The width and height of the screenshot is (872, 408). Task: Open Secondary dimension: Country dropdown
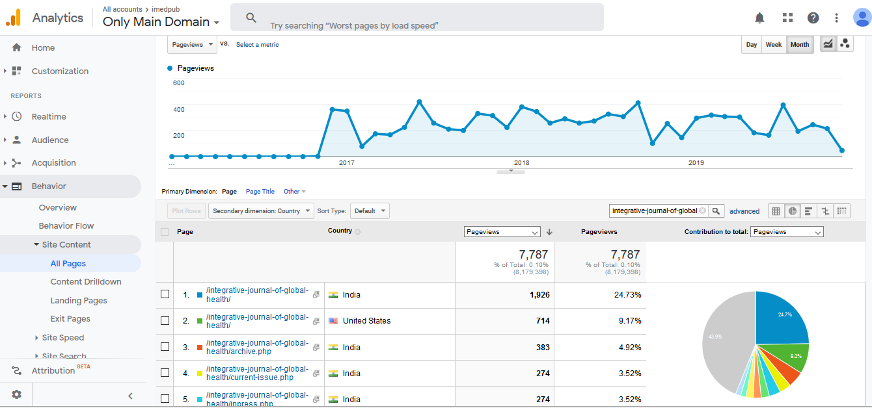[x=260, y=211]
